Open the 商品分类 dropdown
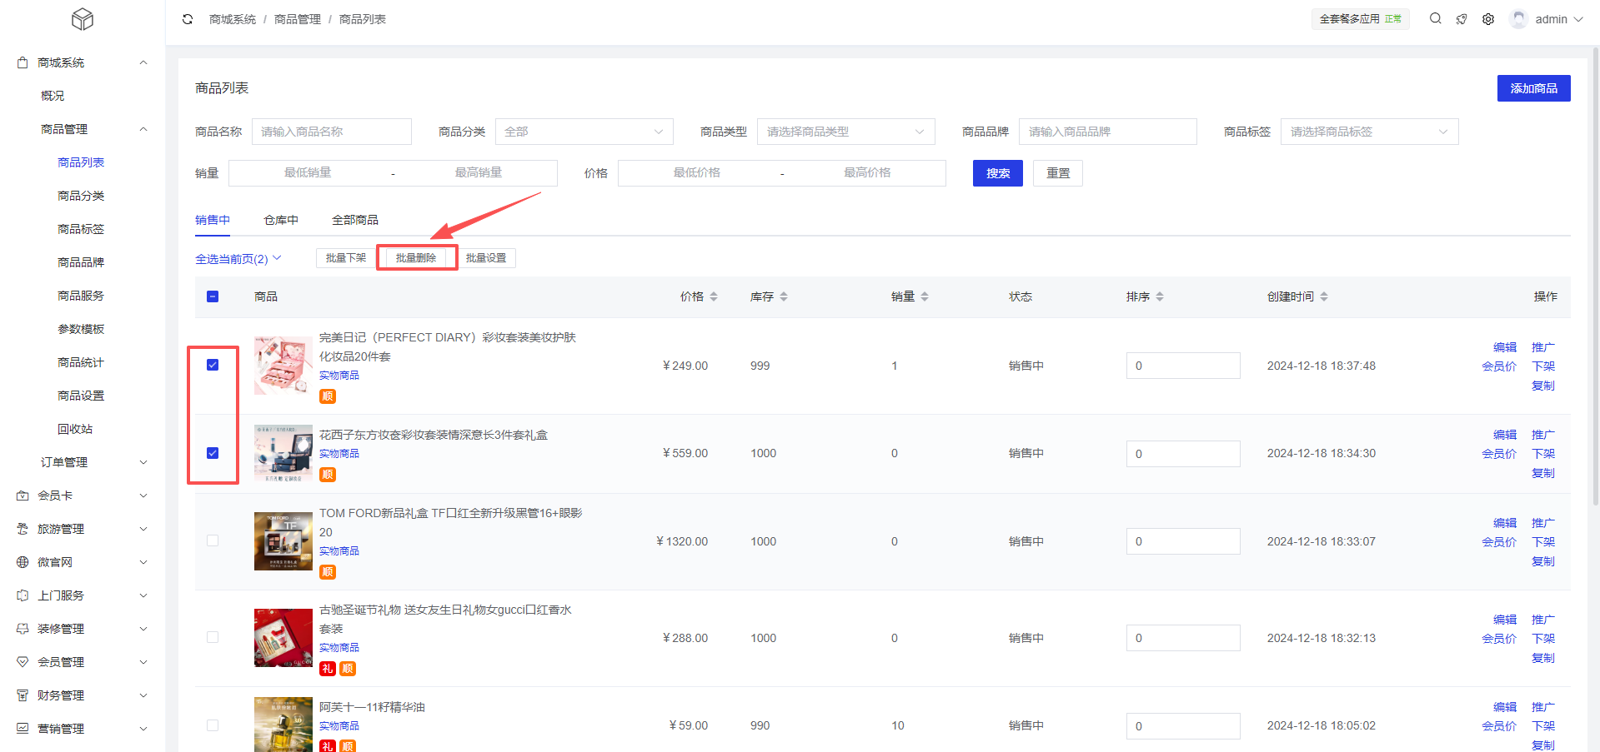Viewport: 1600px width, 752px height. pyautogui.click(x=584, y=132)
